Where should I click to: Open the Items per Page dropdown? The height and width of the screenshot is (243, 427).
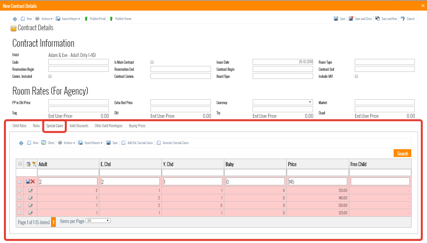pos(98,221)
